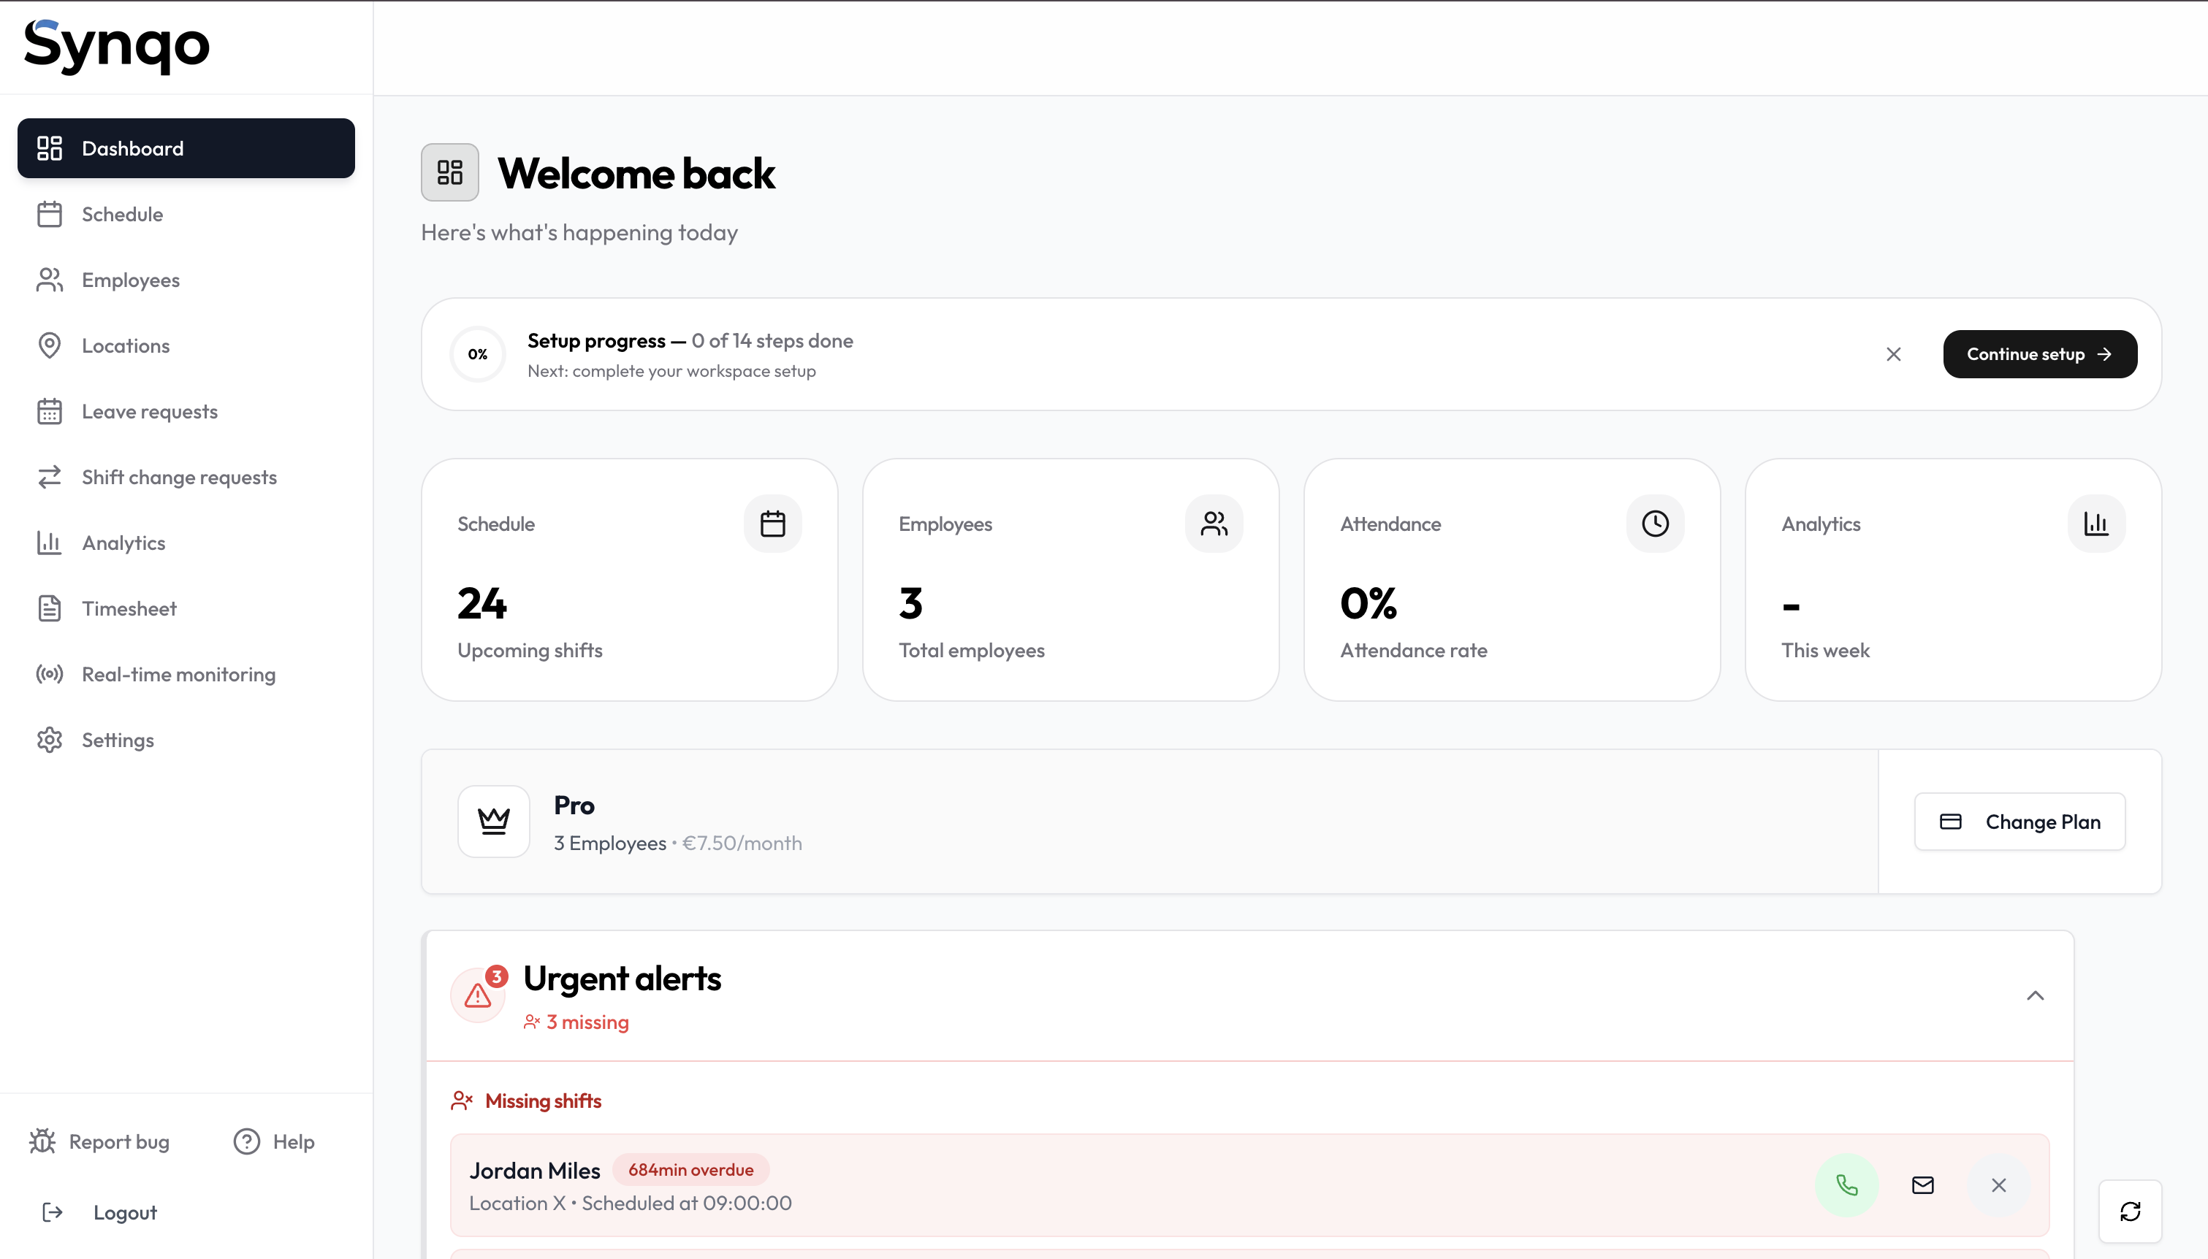Open Leave requests from sidebar

pos(150,412)
